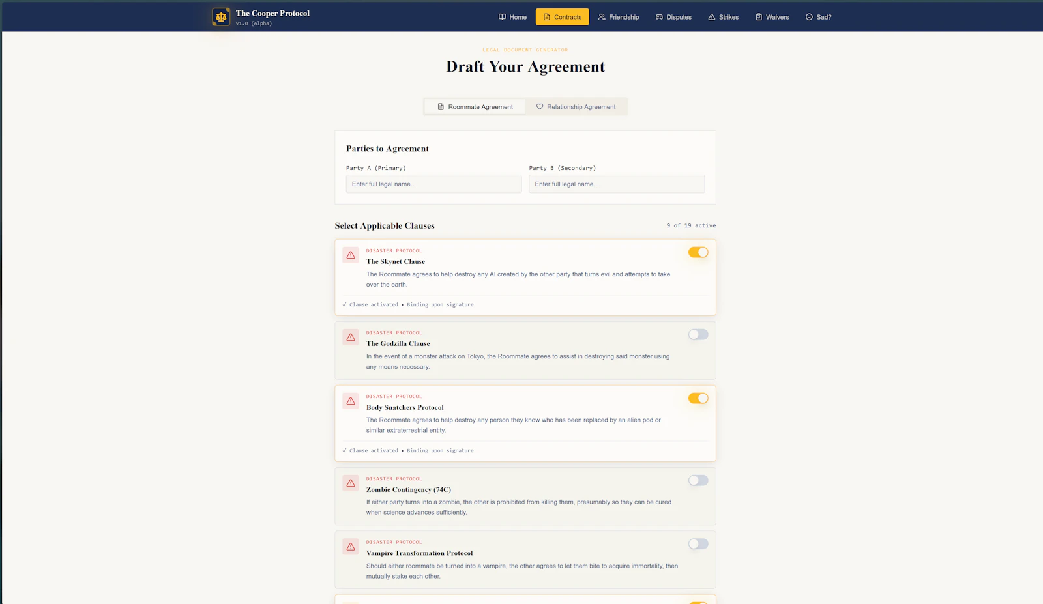
Task: Click the warning icon on Vampire Transformation card
Action: pos(351,547)
